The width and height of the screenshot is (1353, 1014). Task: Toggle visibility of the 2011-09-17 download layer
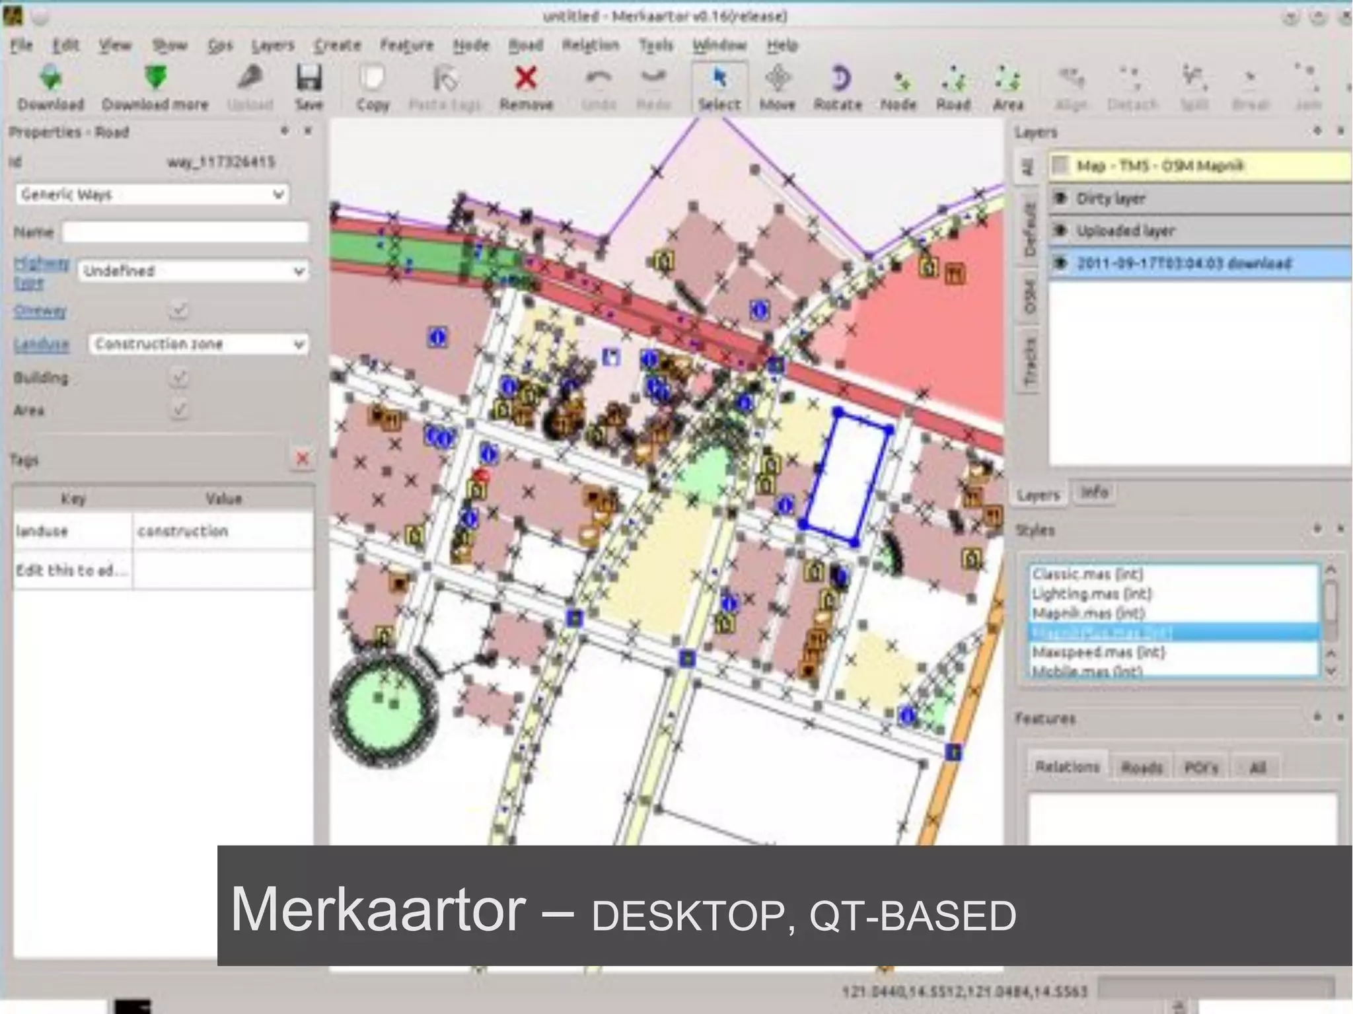1060,263
